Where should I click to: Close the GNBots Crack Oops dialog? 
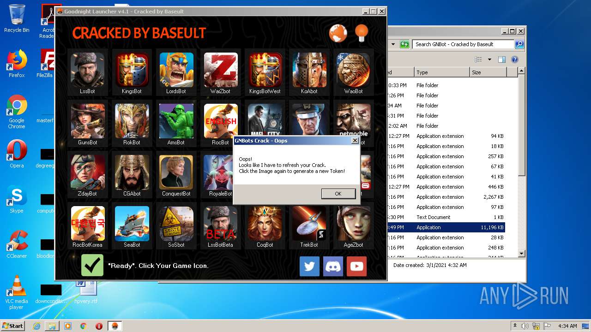[x=355, y=141]
